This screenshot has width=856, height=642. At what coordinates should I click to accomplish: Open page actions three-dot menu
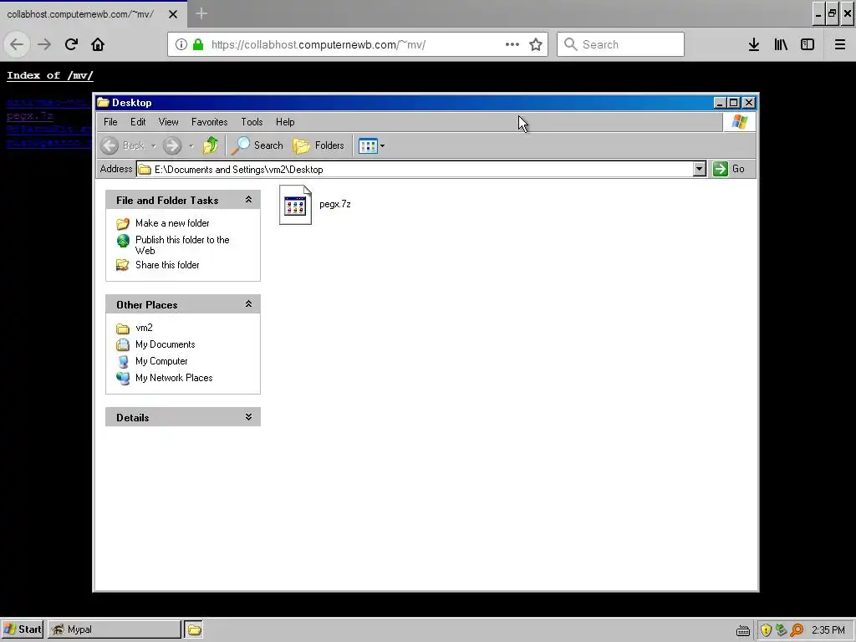click(x=512, y=44)
